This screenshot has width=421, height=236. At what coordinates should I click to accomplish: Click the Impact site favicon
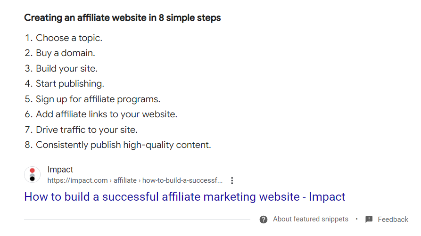coord(32,175)
